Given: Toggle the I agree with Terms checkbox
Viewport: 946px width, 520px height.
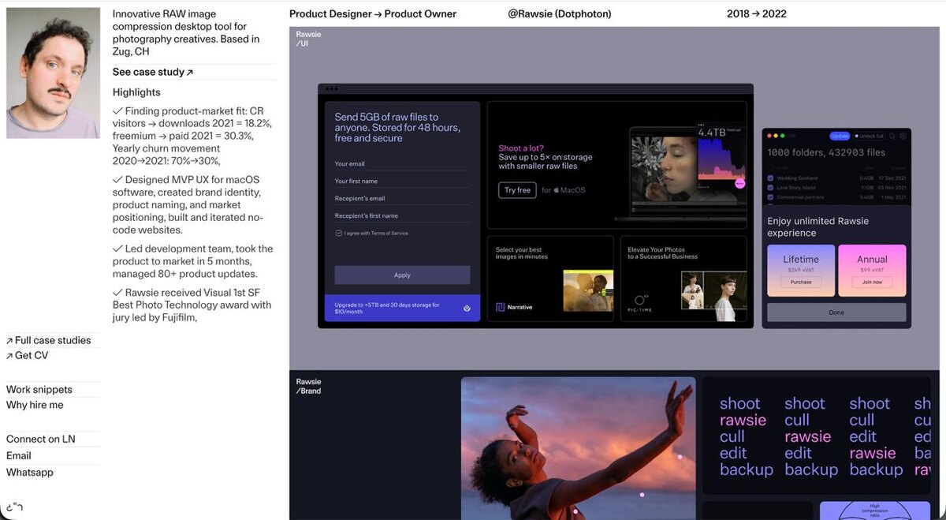Looking at the screenshot, I should [x=338, y=234].
